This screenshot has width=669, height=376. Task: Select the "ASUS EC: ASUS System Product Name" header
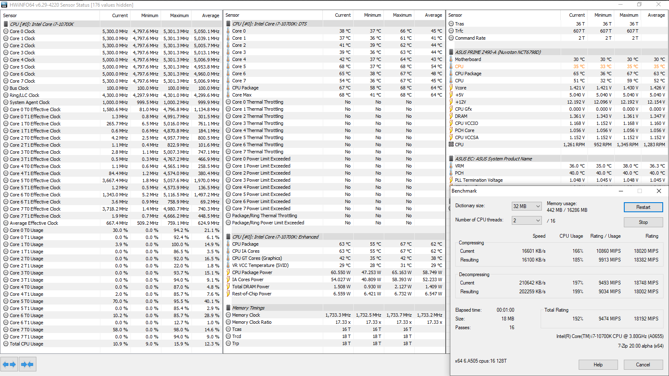coord(493,159)
